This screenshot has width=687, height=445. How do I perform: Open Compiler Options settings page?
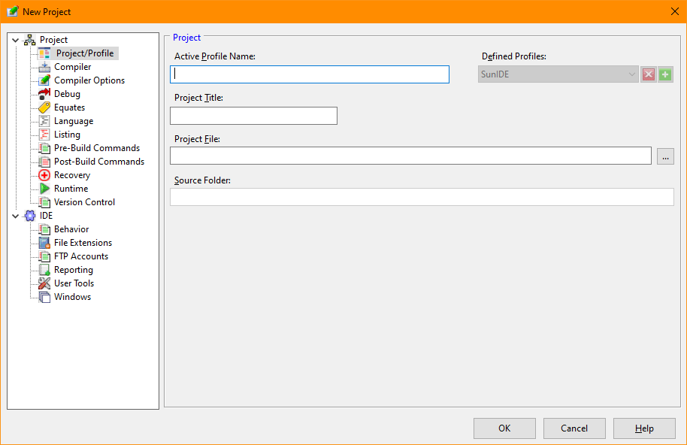89,80
